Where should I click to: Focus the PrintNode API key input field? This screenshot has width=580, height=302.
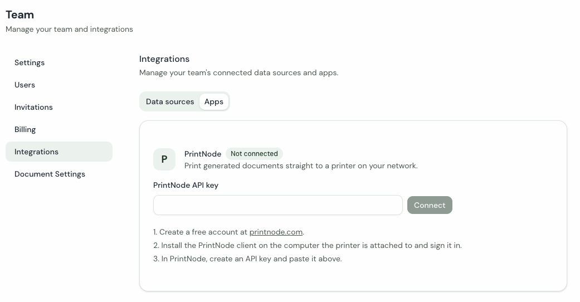[278, 205]
